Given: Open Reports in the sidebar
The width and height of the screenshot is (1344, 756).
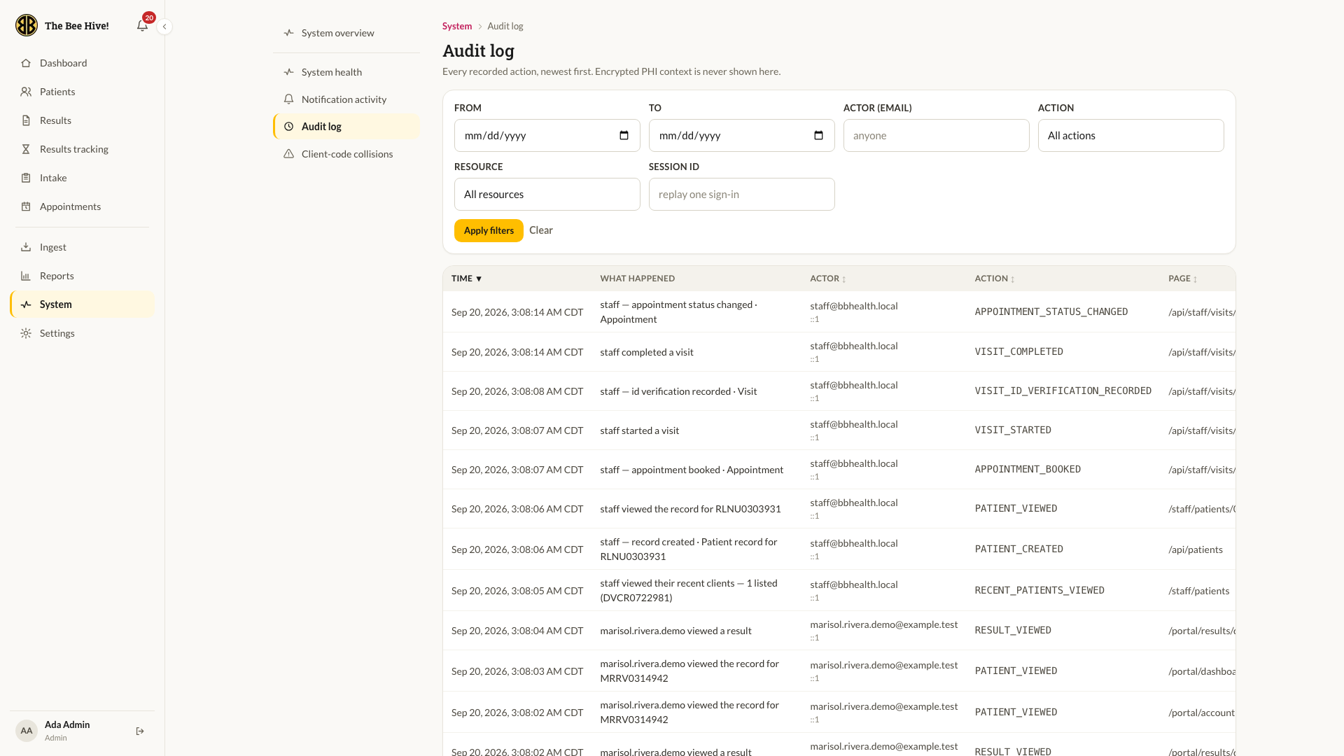Looking at the screenshot, I should click(x=83, y=276).
